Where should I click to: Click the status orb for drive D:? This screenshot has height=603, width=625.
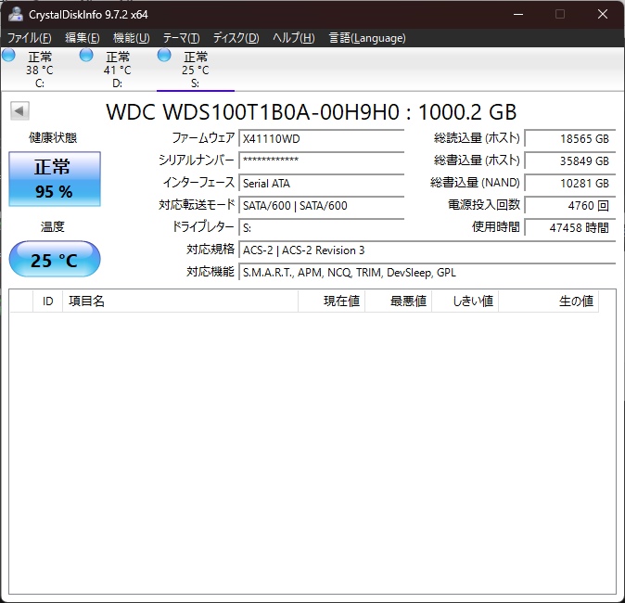tap(87, 56)
